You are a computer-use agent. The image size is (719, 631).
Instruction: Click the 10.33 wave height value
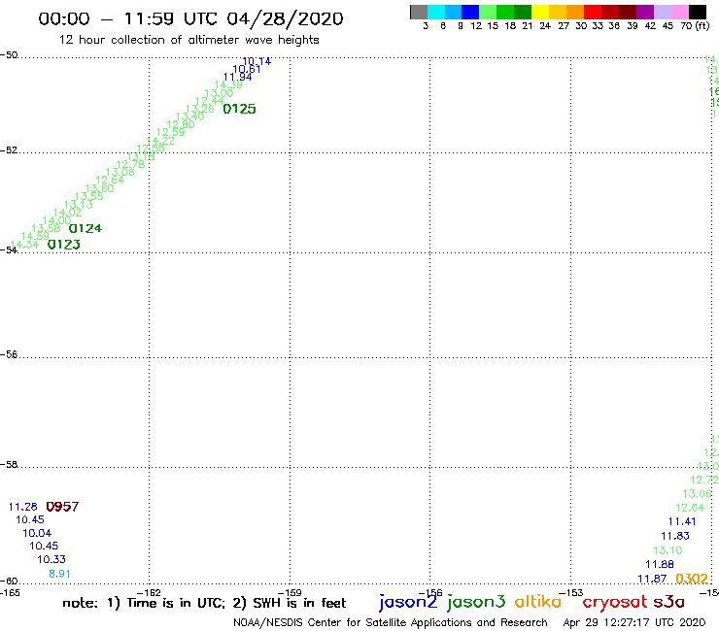(x=51, y=559)
